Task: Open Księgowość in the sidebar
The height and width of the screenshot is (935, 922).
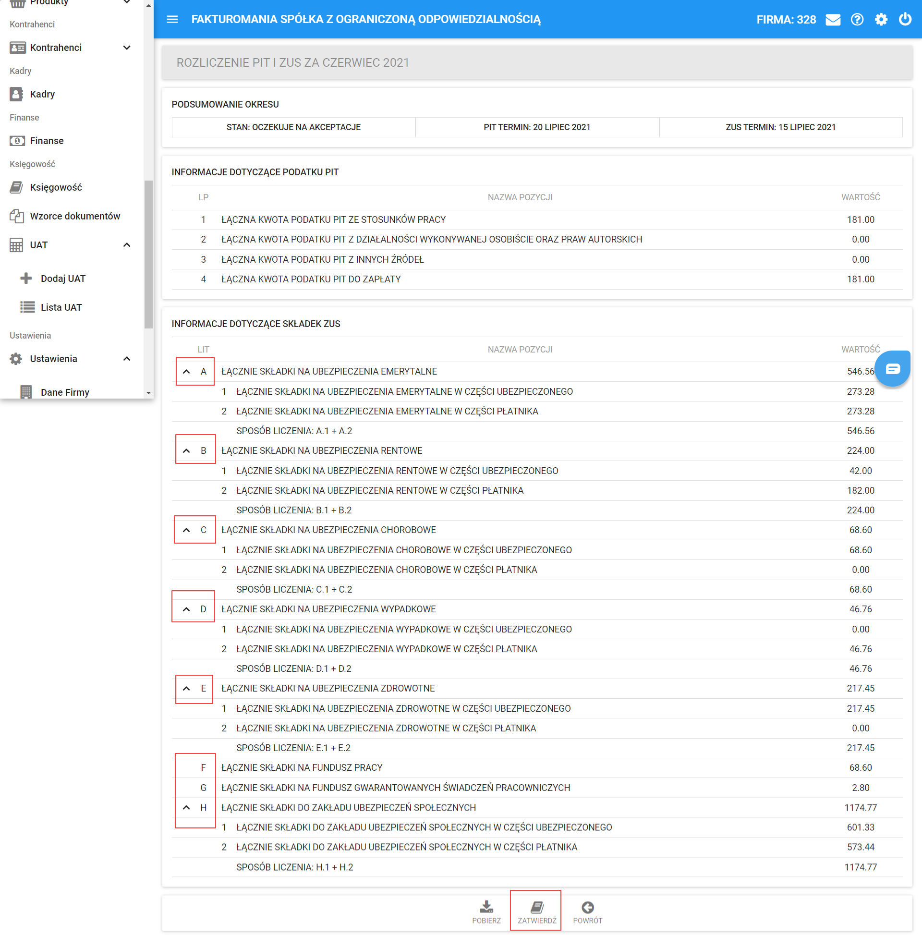Action: click(x=56, y=187)
